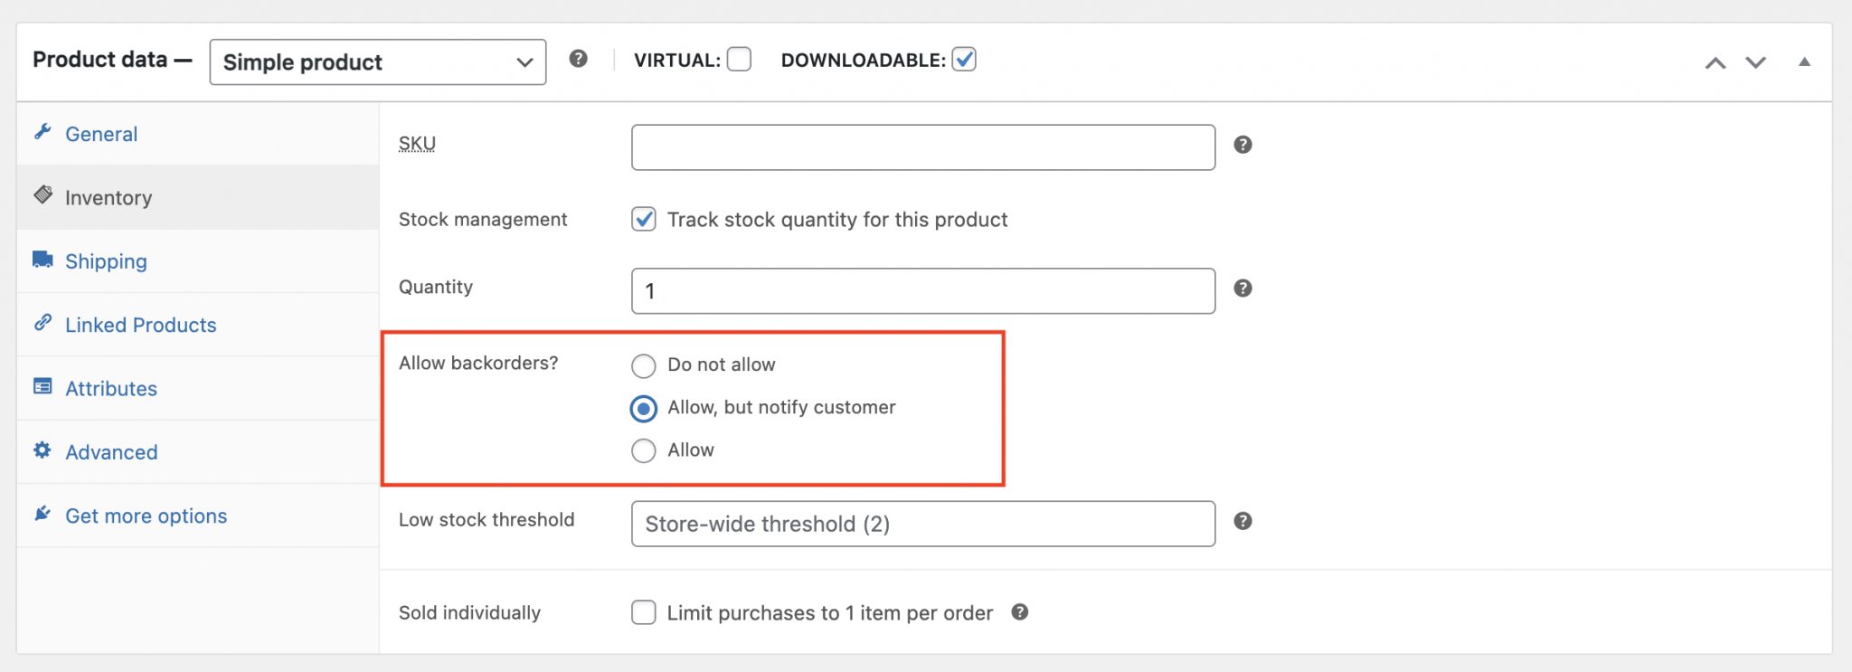Uncheck the Downloadable checkbox
The height and width of the screenshot is (672, 1852).
pos(964,59)
